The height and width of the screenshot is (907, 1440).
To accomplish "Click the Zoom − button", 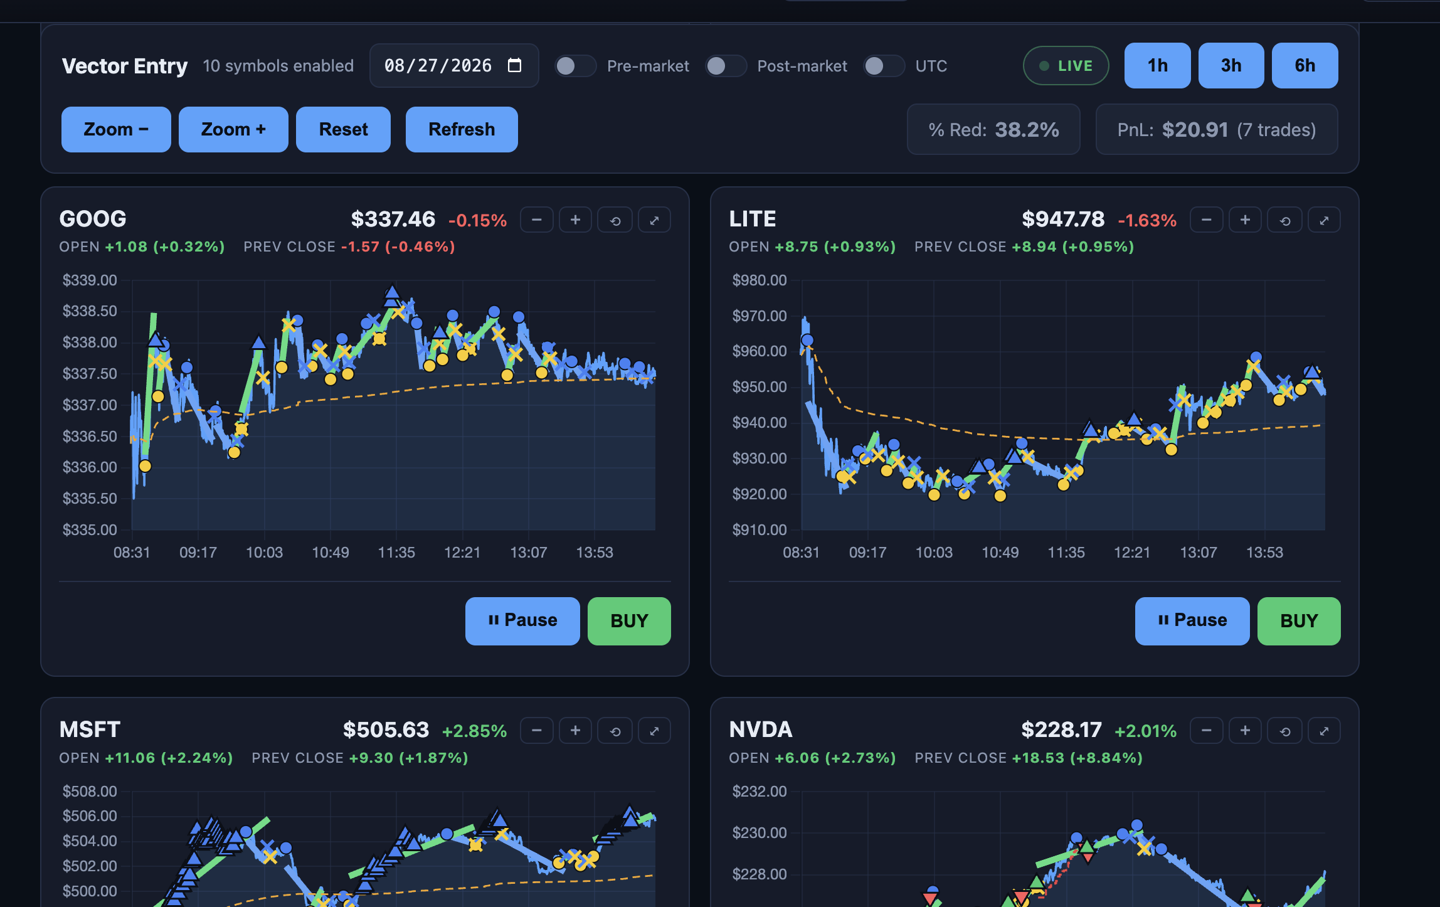I will (116, 129).
